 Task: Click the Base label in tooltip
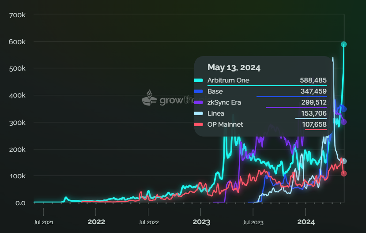(x=215, y=91)
